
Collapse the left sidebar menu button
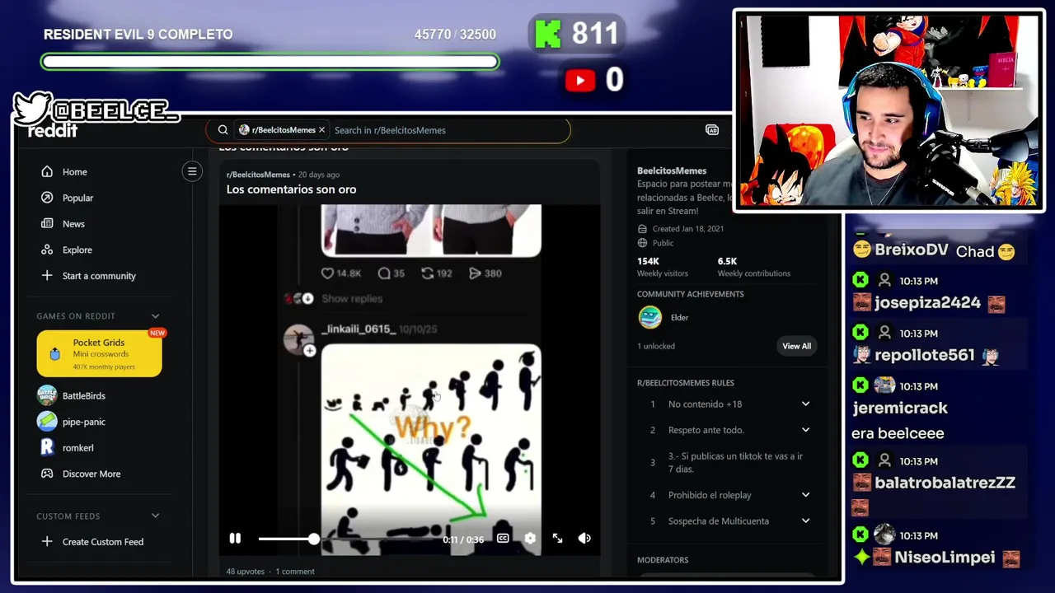coord(192,171)
